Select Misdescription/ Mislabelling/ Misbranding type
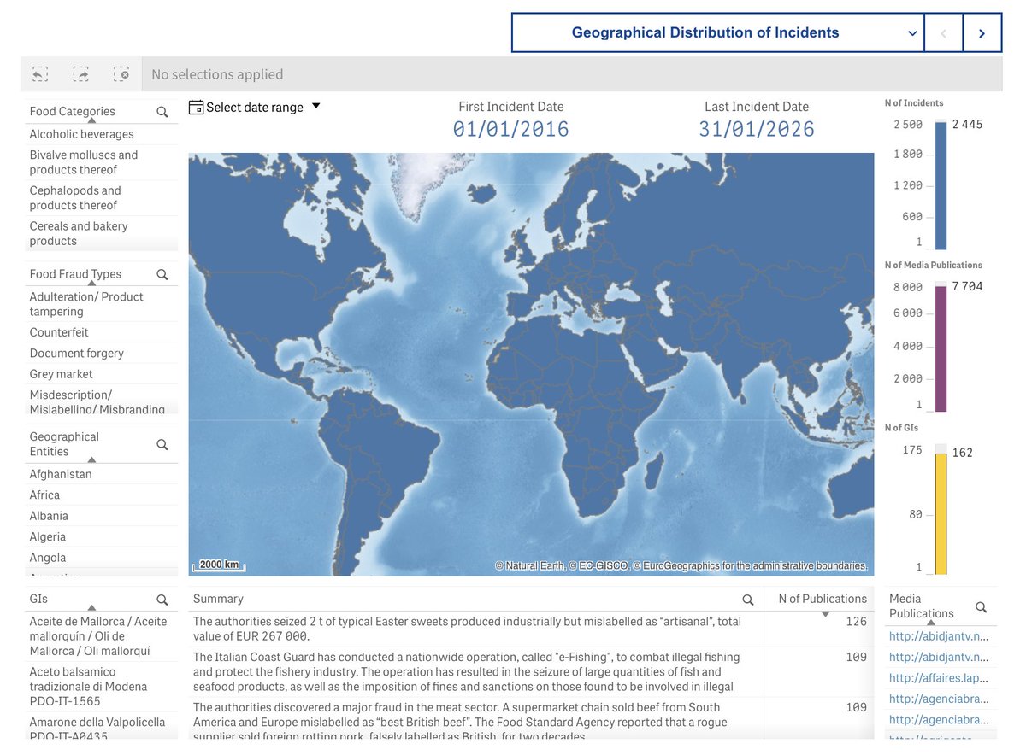 (102, 401)
